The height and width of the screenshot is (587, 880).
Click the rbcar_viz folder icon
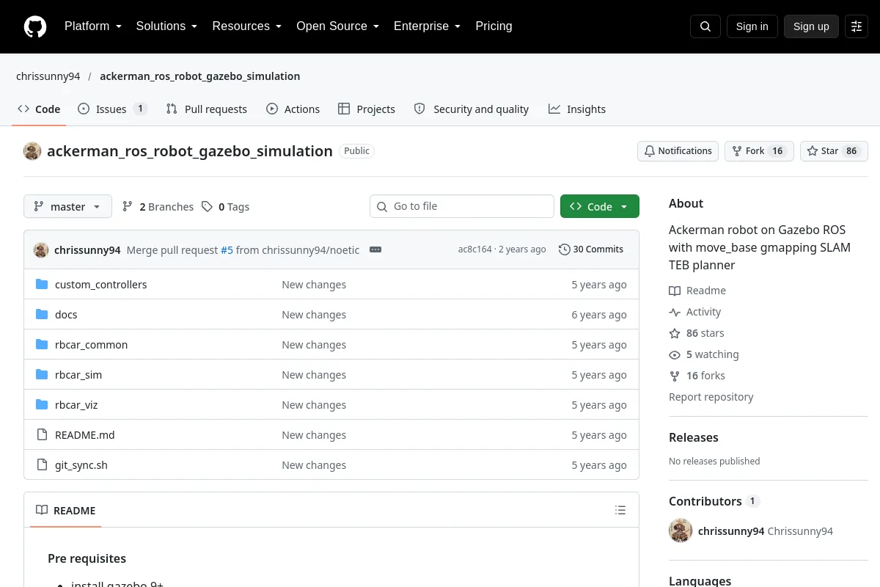pyautogui.click(x=42, y=405)
